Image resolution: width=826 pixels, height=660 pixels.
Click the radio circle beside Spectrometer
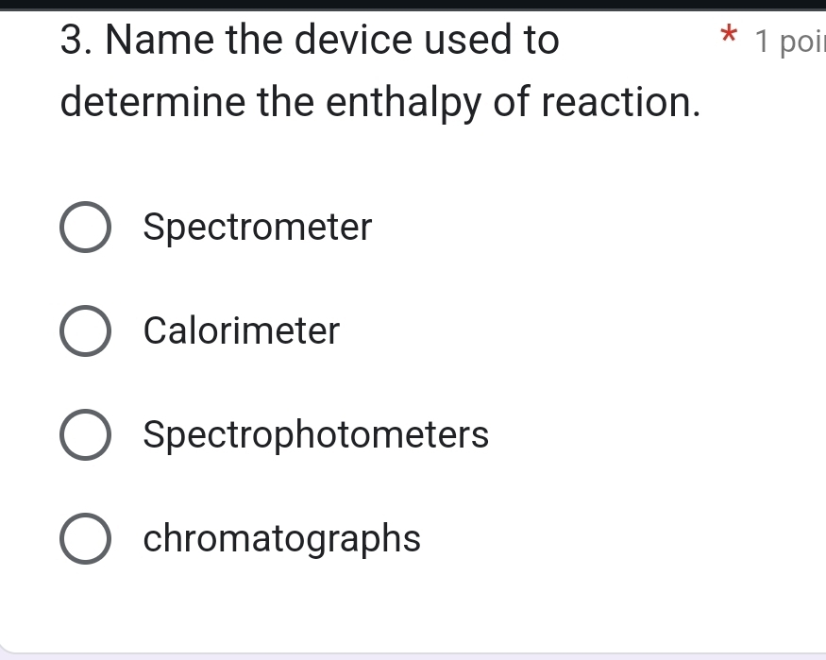(85, 227)
